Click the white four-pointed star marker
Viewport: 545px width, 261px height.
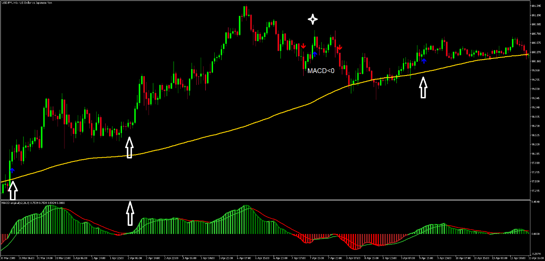[313, 18]
